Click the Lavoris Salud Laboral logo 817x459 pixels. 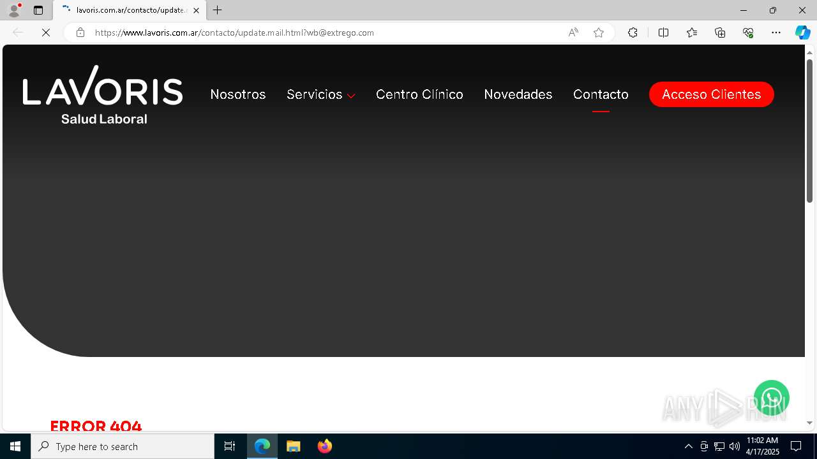[x=103, y=94]
